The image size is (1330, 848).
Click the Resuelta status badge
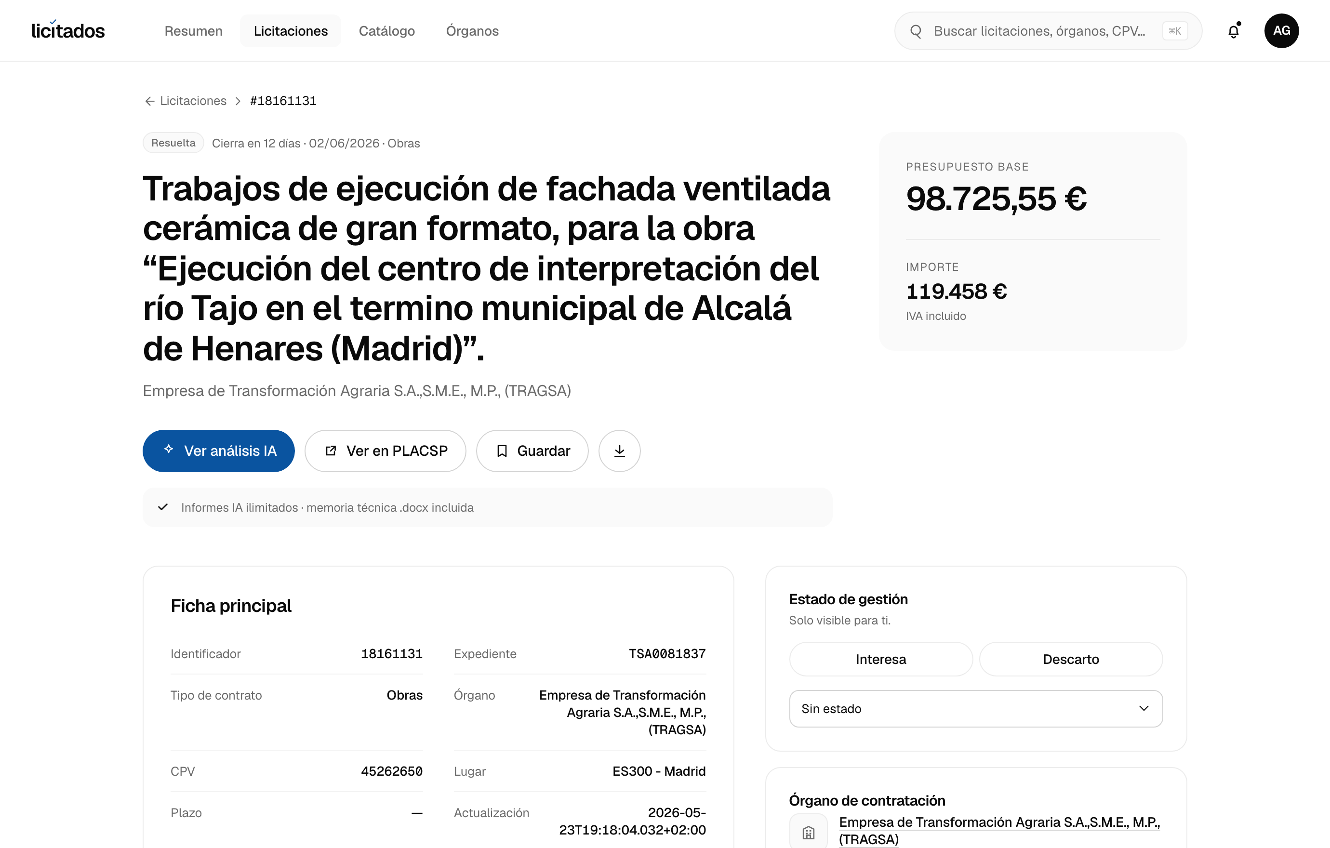173,143
